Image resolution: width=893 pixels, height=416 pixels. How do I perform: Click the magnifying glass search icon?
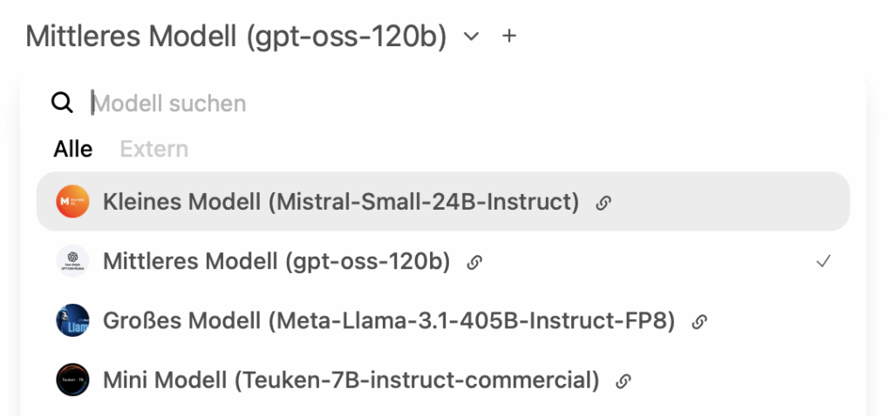tap(62, 104)
